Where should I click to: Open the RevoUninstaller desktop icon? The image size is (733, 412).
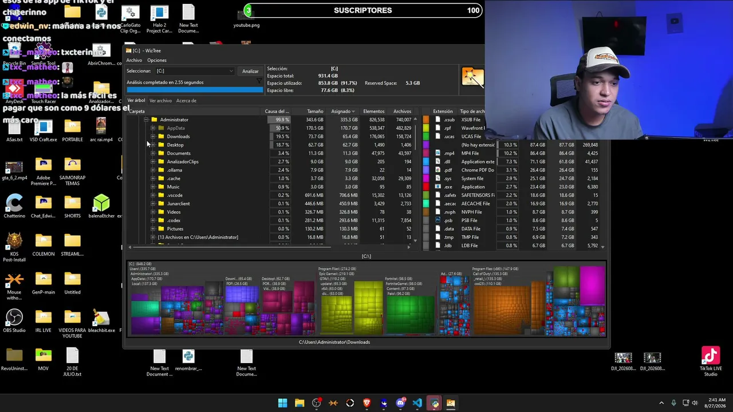pyautogui.click(x=14, y=360)
